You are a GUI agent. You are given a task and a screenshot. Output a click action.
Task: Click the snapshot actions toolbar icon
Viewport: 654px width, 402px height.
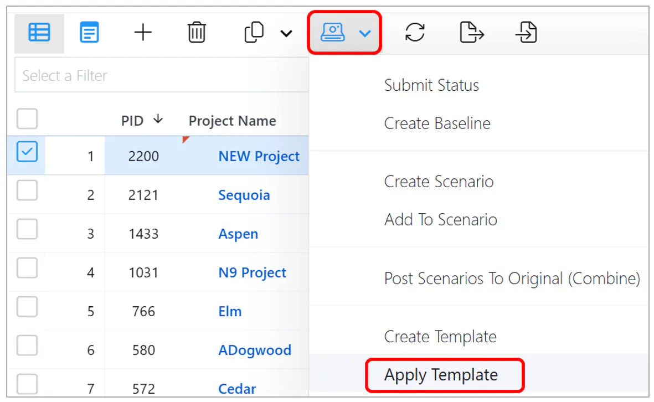pyautogui.click(x=332, y=33)
